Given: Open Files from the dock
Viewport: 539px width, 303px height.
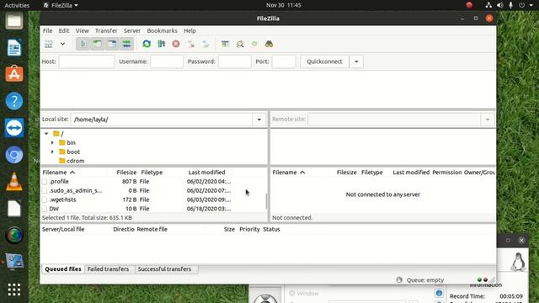Looking at the screenshot, I should click(14, 21).
